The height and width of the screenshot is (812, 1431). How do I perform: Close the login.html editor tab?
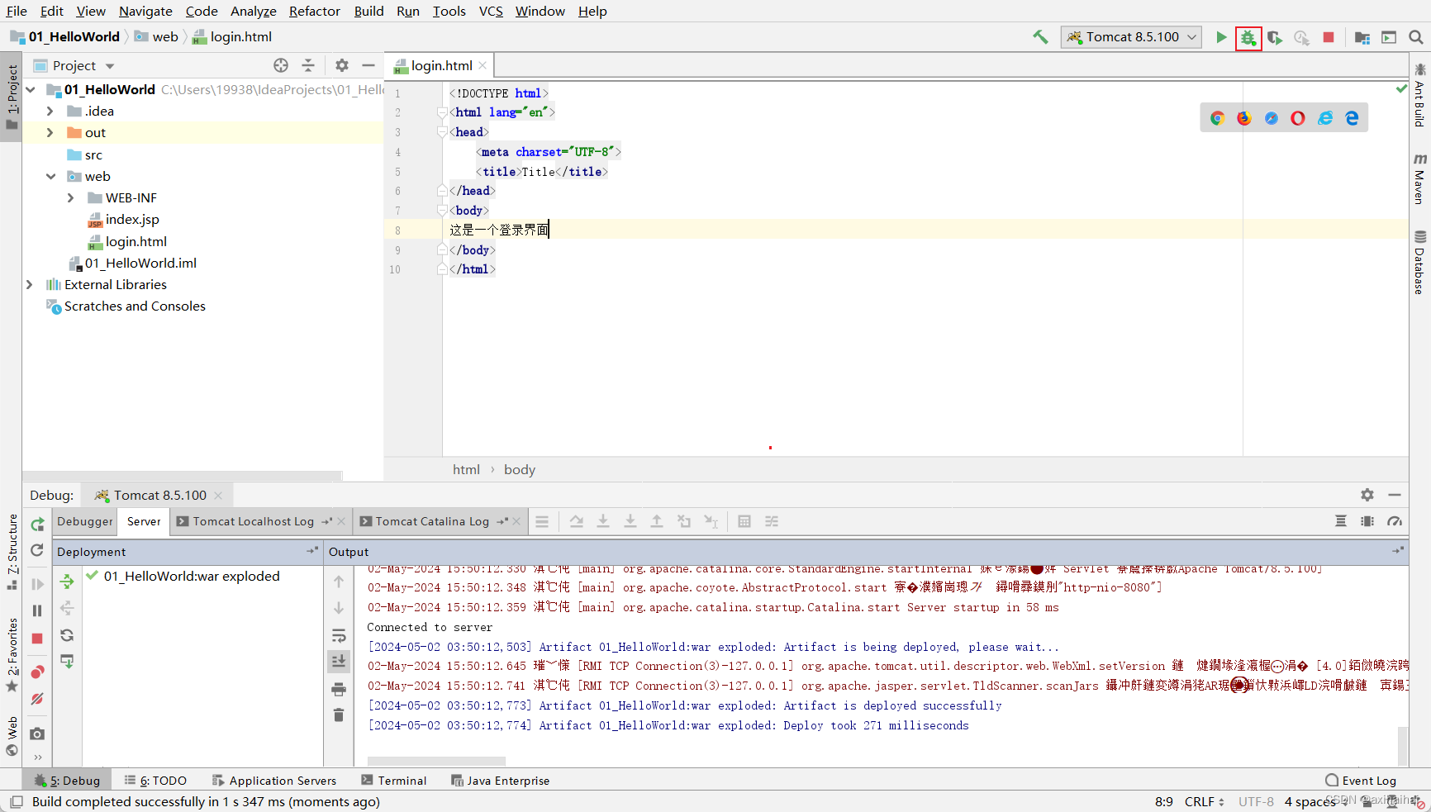[x=483, y=65]
